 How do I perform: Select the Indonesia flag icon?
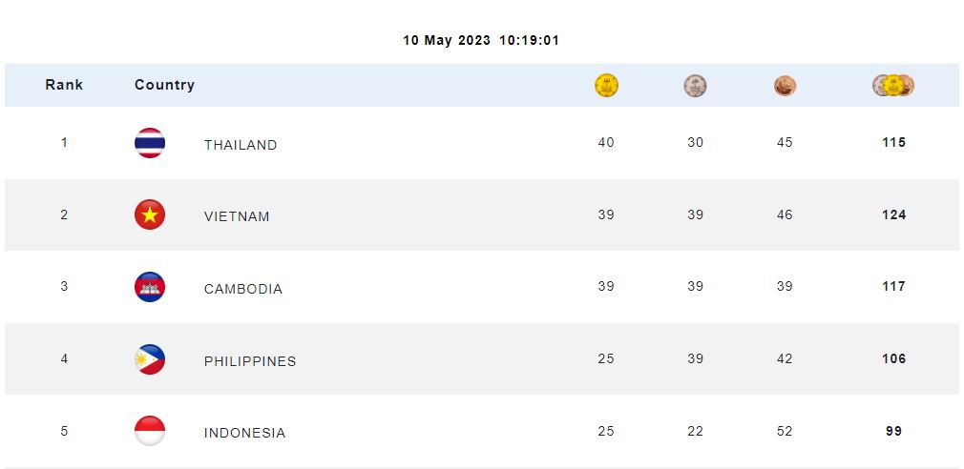[x=150, y=431]
